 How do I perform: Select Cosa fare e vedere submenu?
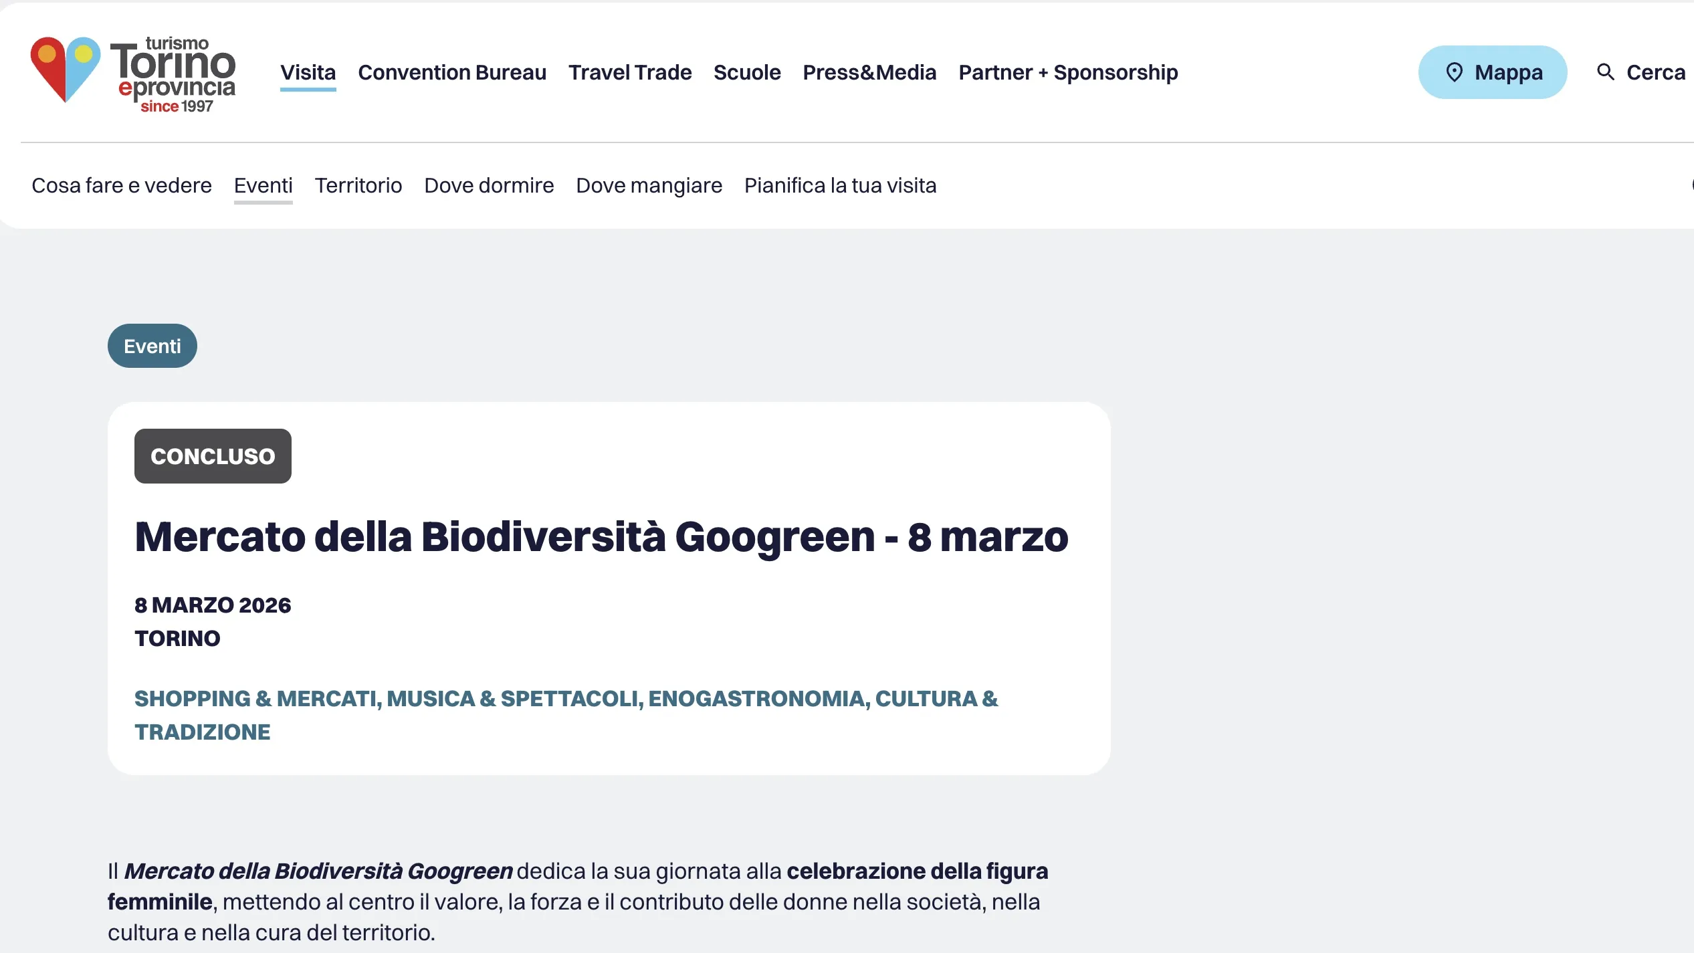point(122,185)
